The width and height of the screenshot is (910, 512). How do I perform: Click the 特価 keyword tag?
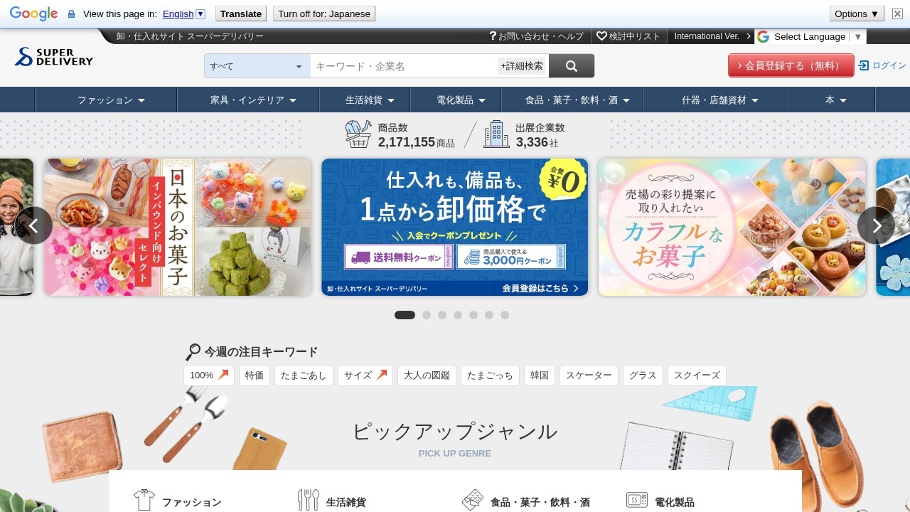pyautogui.click(x=255, y=375)
